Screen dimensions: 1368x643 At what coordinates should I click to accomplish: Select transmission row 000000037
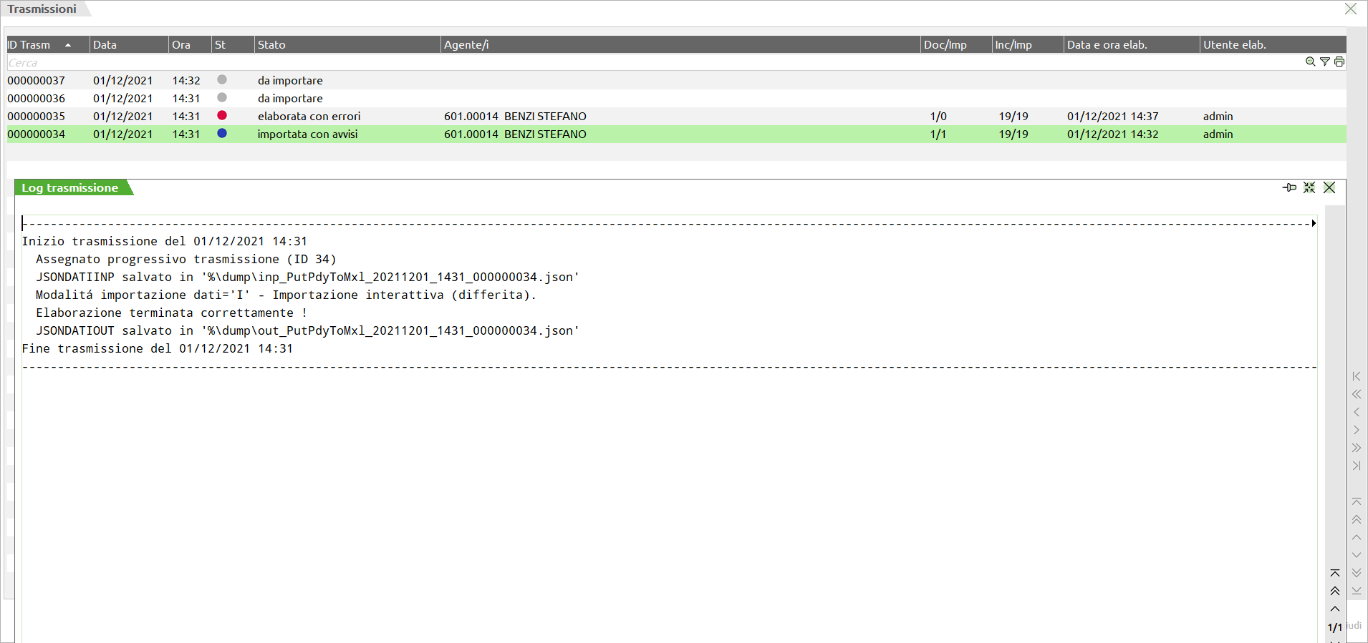(37, 81)
